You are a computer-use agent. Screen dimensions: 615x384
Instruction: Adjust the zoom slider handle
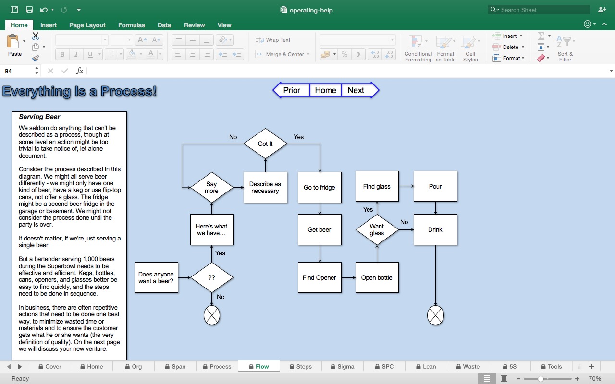[541, 379]
